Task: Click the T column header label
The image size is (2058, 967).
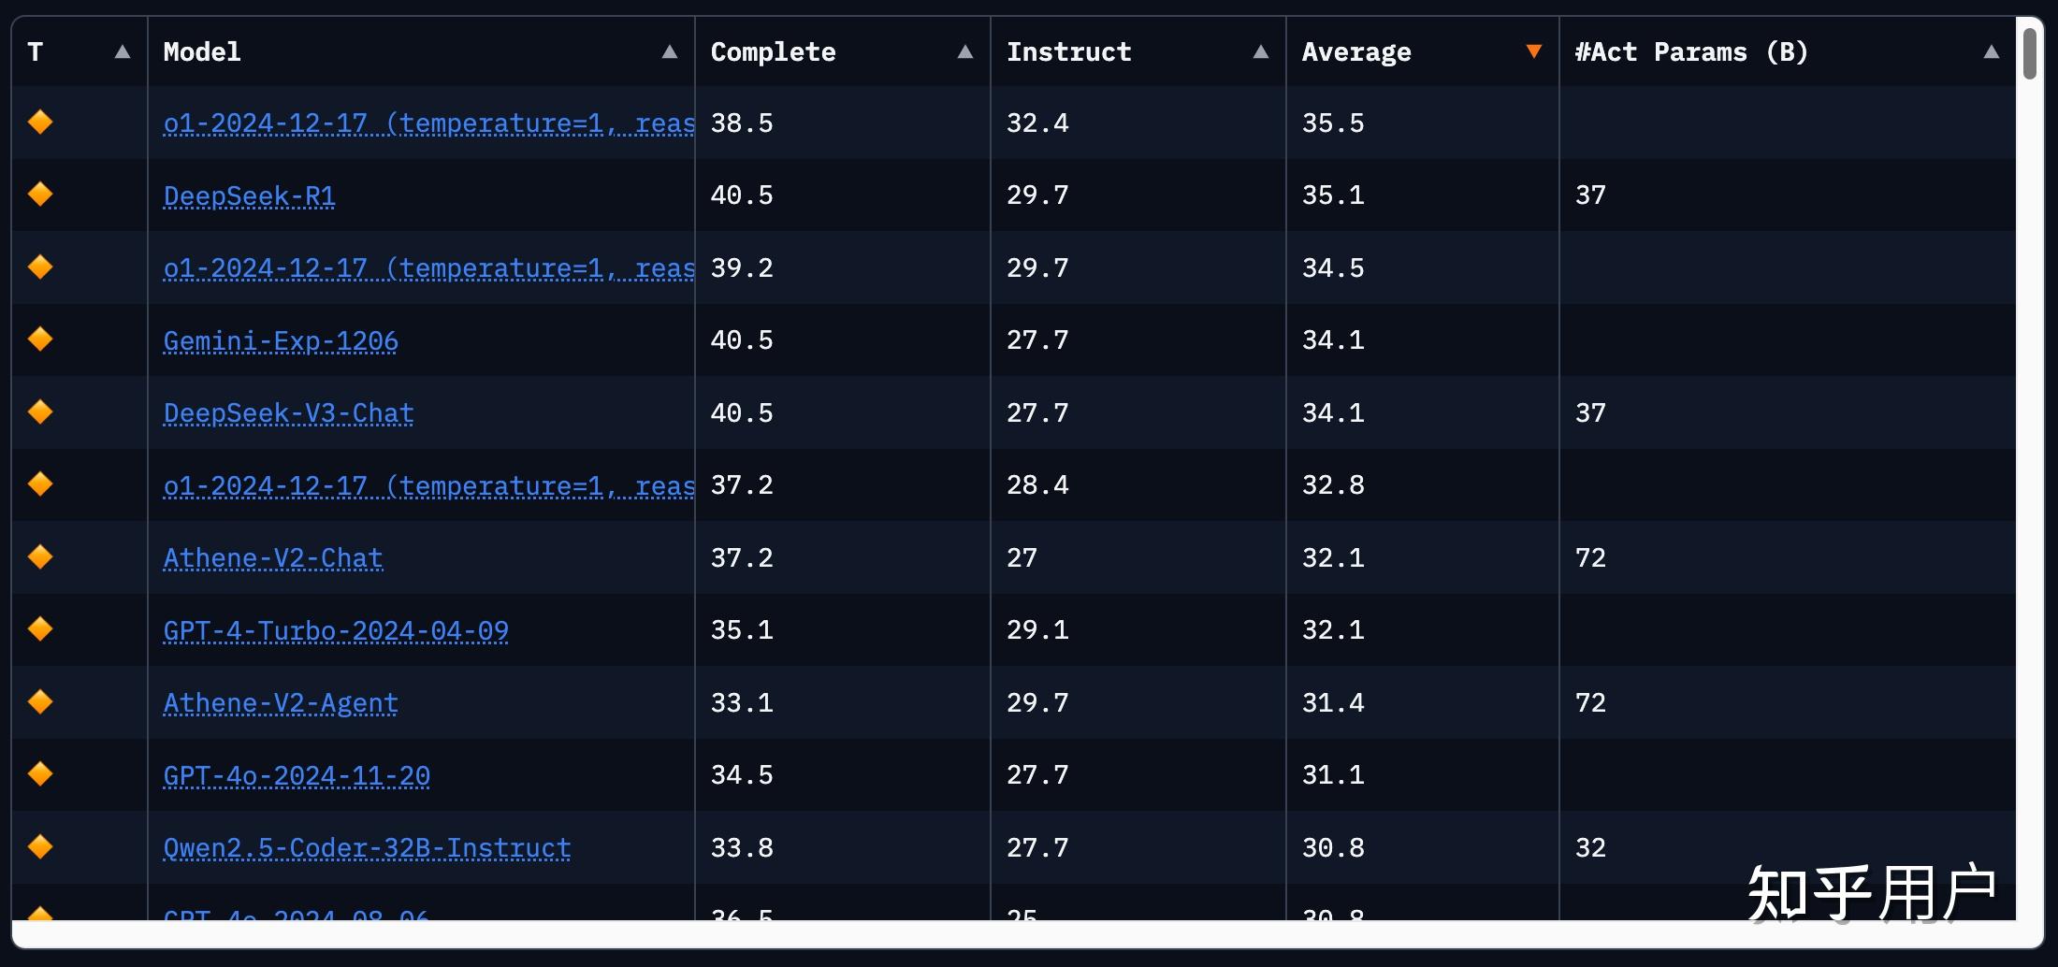Action: tap(36, 52)
